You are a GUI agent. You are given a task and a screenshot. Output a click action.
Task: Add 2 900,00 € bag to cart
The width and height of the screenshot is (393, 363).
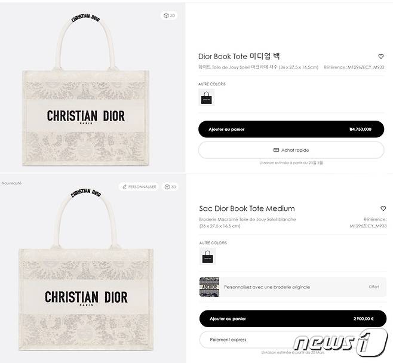(x=293, y=319)
